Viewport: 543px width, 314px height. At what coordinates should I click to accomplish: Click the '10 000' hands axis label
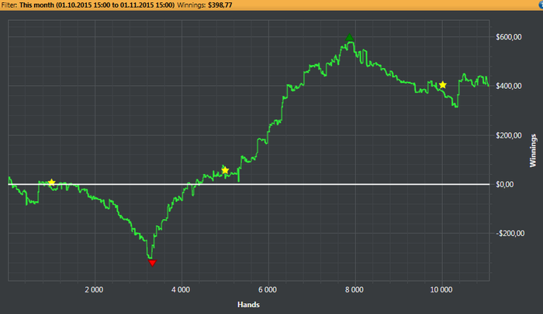tap(441, 290)
